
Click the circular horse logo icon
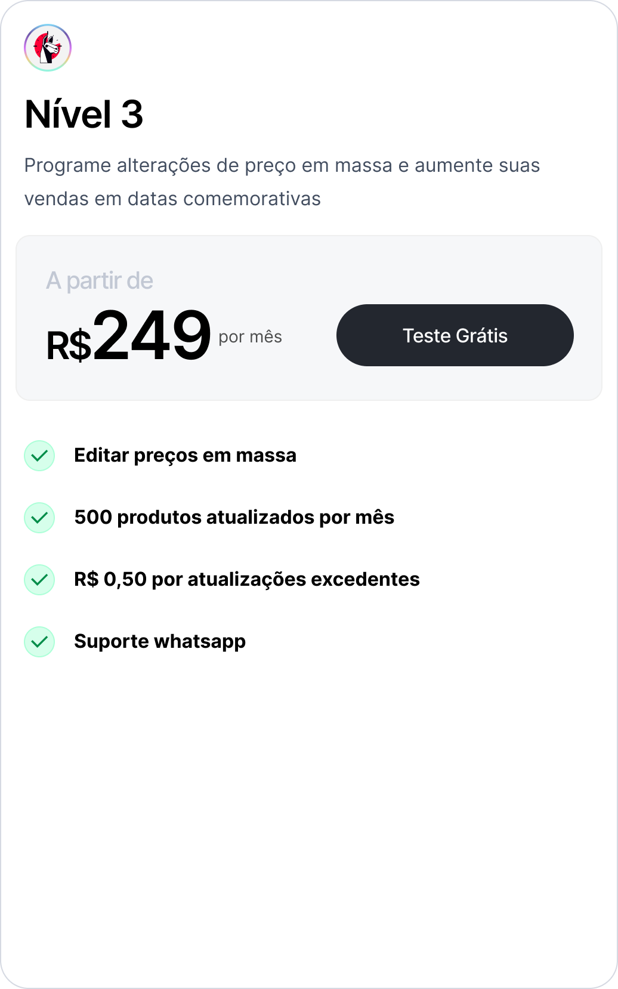(x=48, y=48)
